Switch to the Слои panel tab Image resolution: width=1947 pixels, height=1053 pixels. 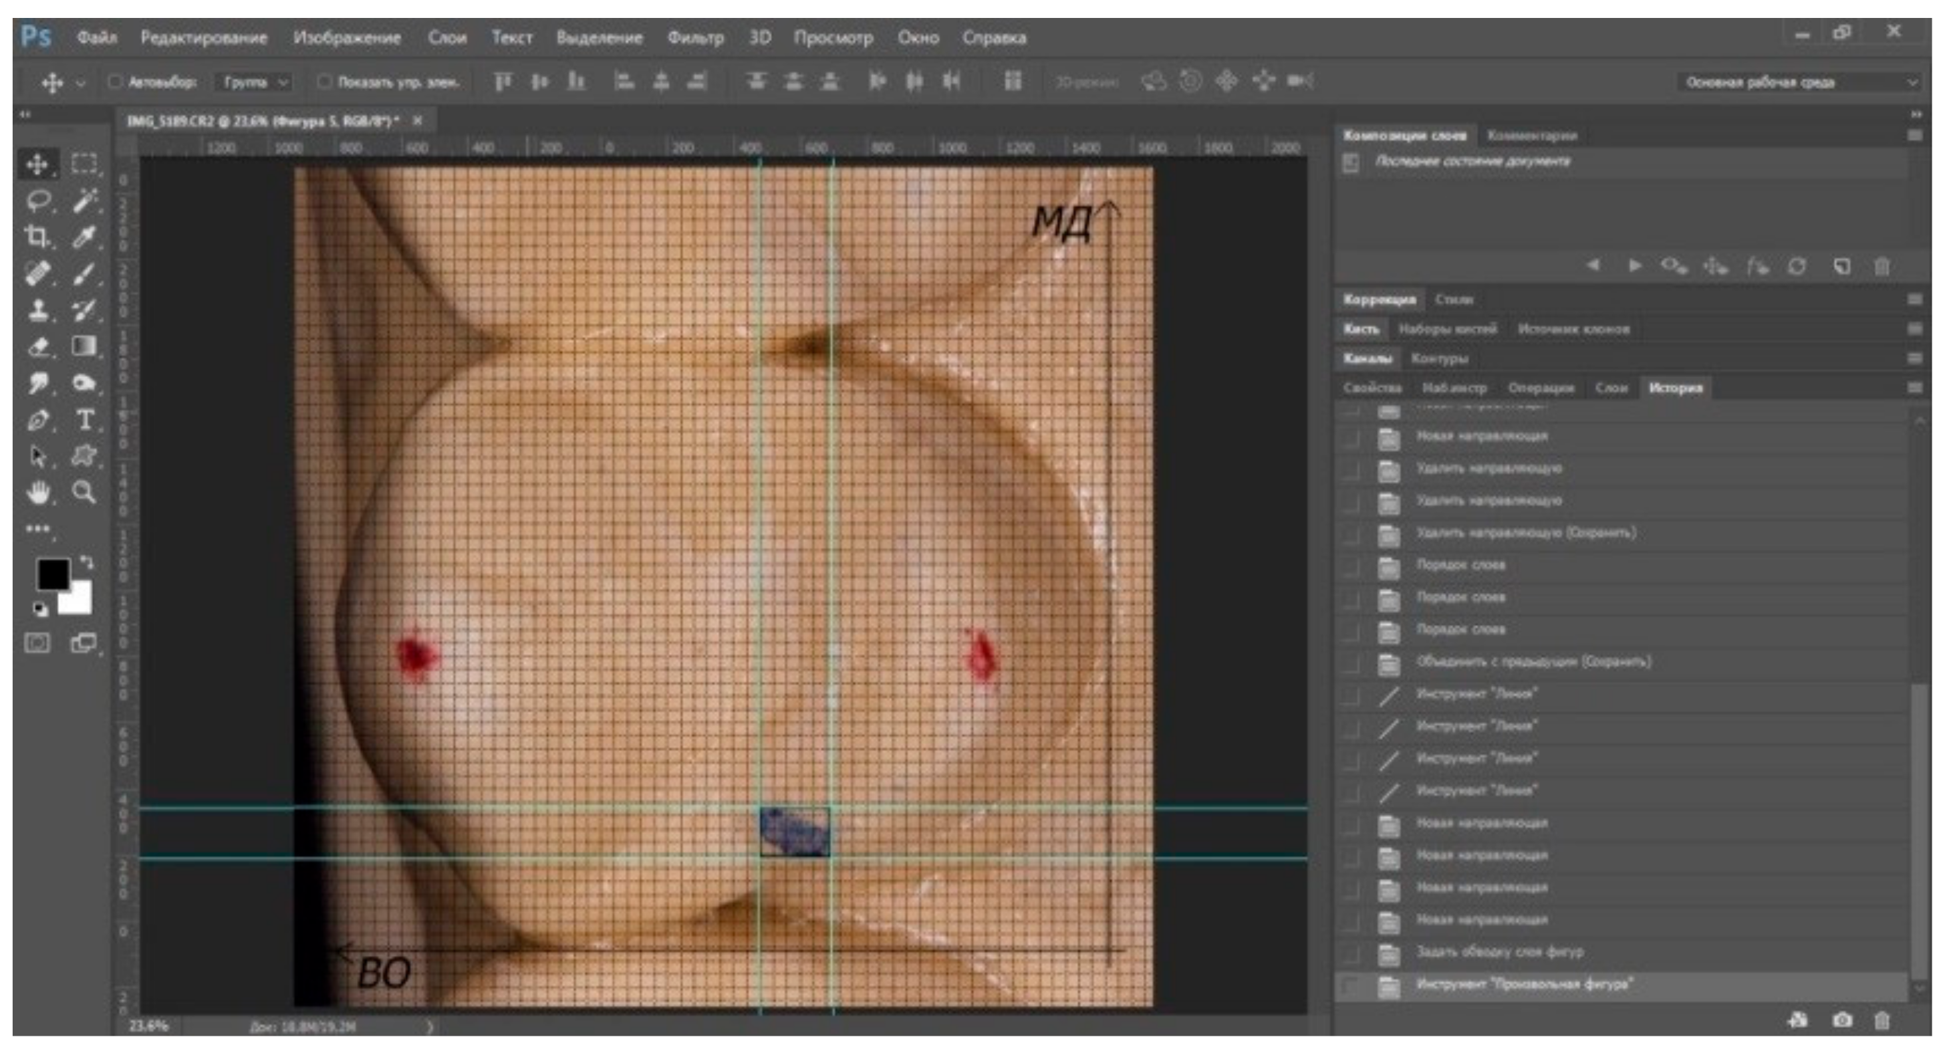[x=1611, y=388]
